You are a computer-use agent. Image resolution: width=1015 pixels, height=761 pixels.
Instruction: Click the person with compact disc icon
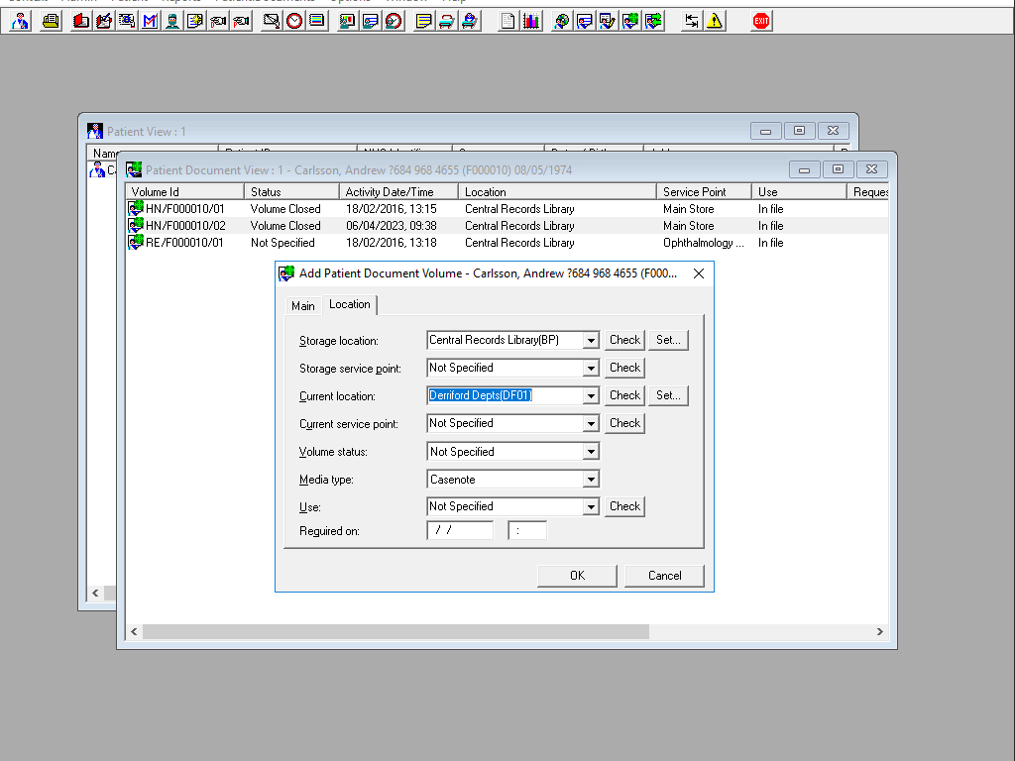click(562, 22)
